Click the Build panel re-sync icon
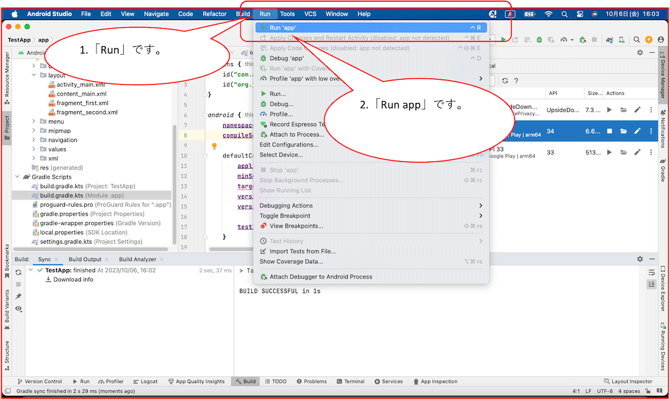 pos(18,272)
